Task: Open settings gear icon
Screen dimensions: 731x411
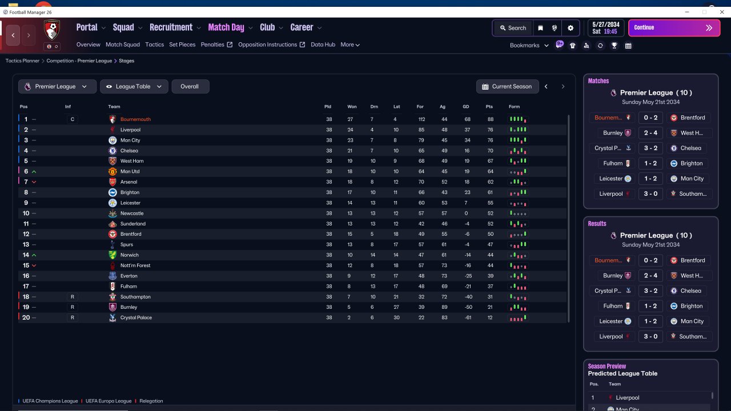Action: point(571,28)
